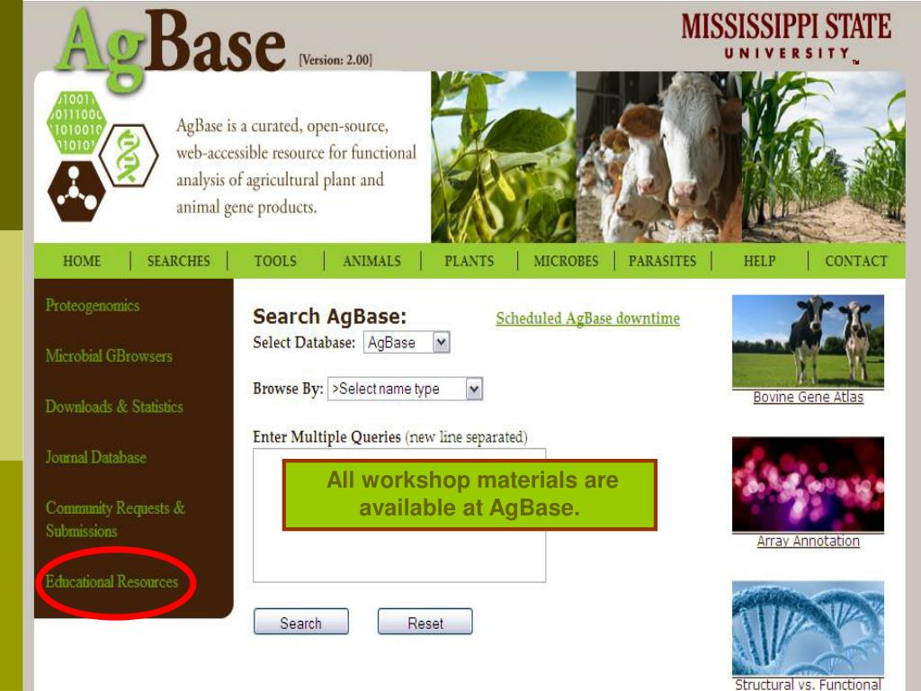Expand the Select Database dropdown
The image size is (921, 691).
click(407, 343)
